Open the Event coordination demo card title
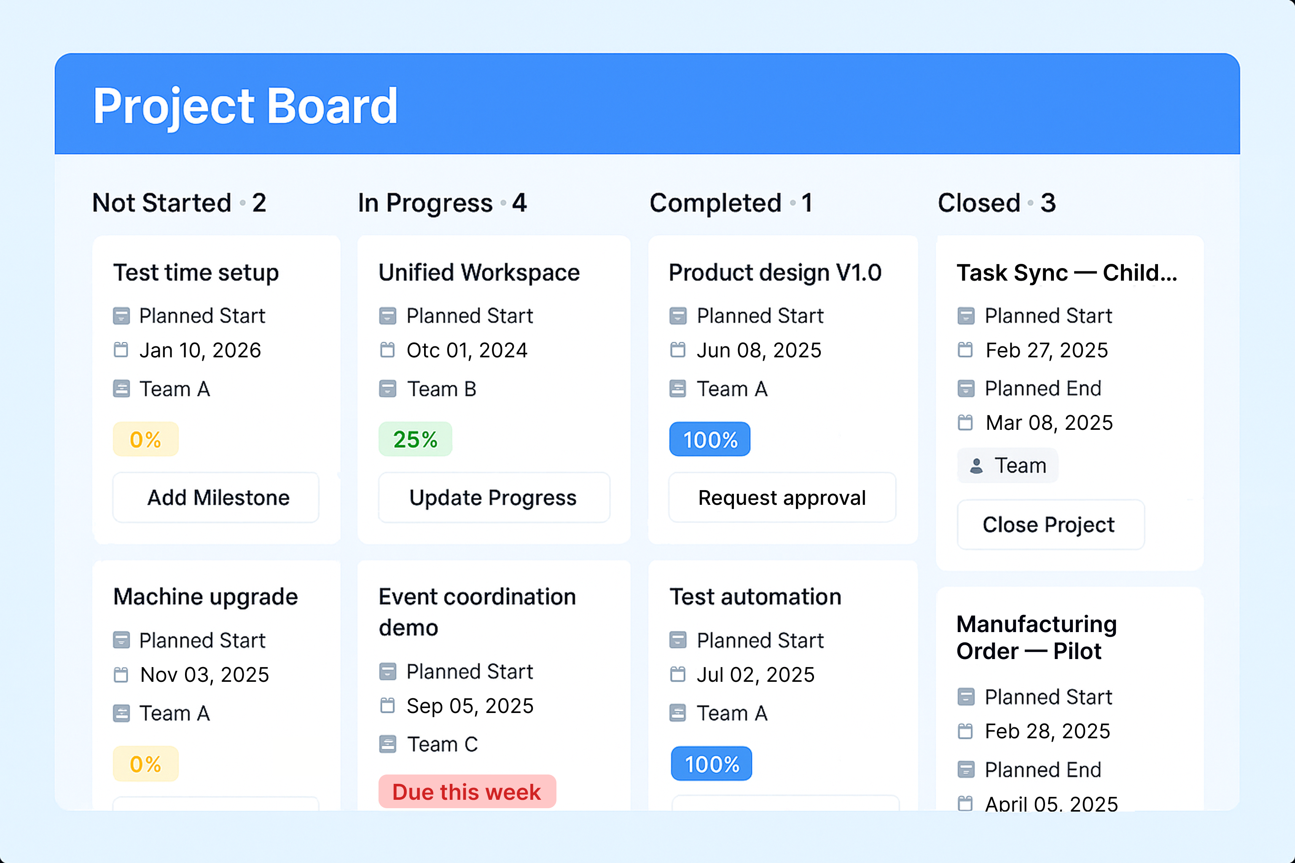Viewport: 1295px width, 863px height. 477,612
